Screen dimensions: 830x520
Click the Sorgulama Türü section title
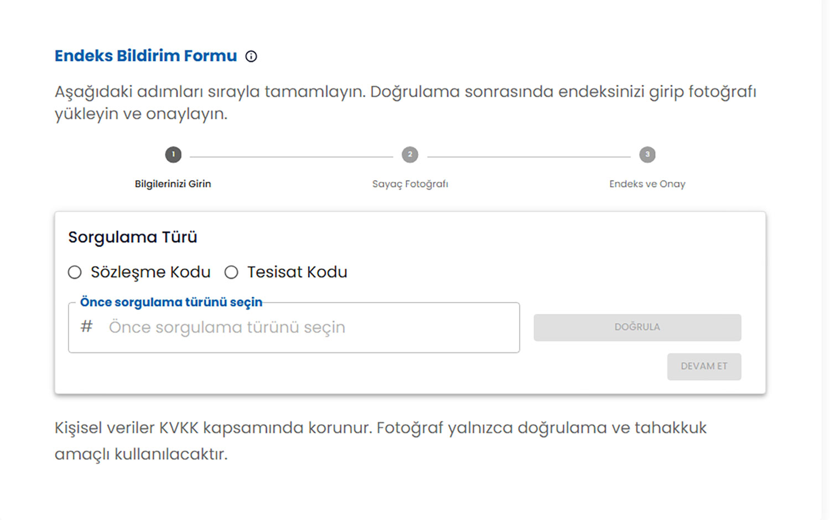[133, 237]
